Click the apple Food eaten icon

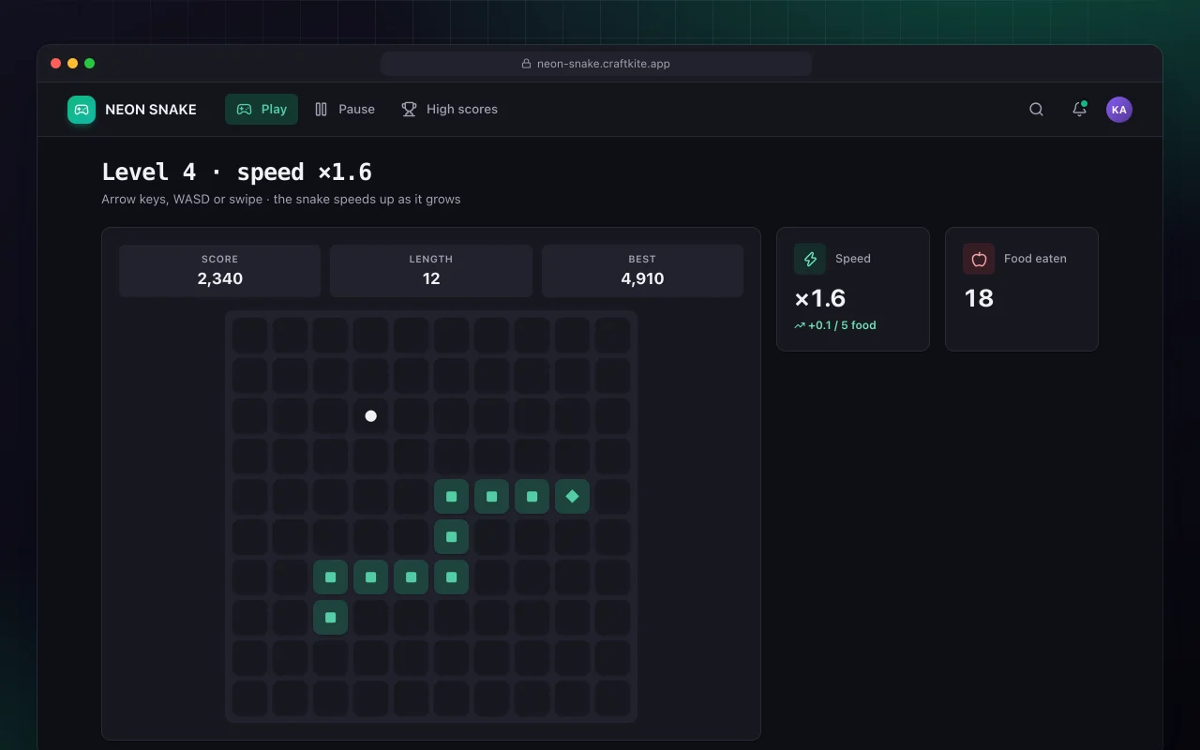pos(979,259)
